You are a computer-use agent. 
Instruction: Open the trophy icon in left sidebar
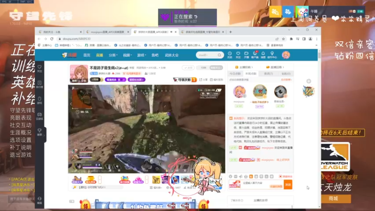point(39,132)
